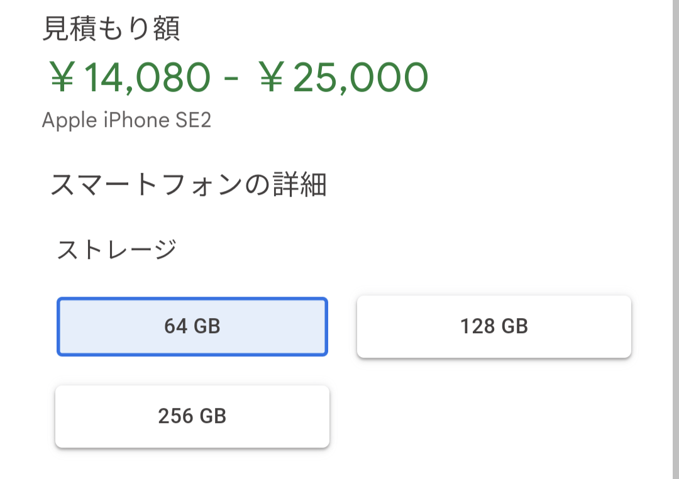Tap the highlighted 64 GB button
679x479 pixels.
point(192,326)
